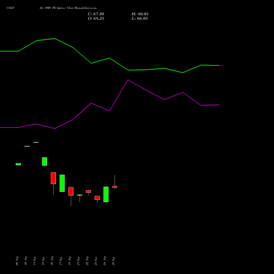Click the COLP symbol label at top left
The image size is (274, 274).
(10, 8)
